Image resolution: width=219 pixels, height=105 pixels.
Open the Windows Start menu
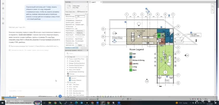tap(2, 103)
